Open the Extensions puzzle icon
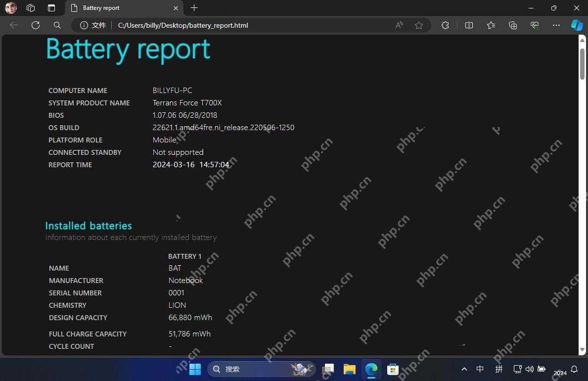 (445, 25)
